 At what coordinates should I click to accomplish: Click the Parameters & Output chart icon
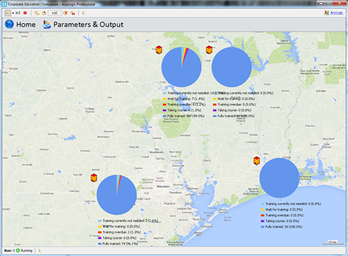coord(47,24)
